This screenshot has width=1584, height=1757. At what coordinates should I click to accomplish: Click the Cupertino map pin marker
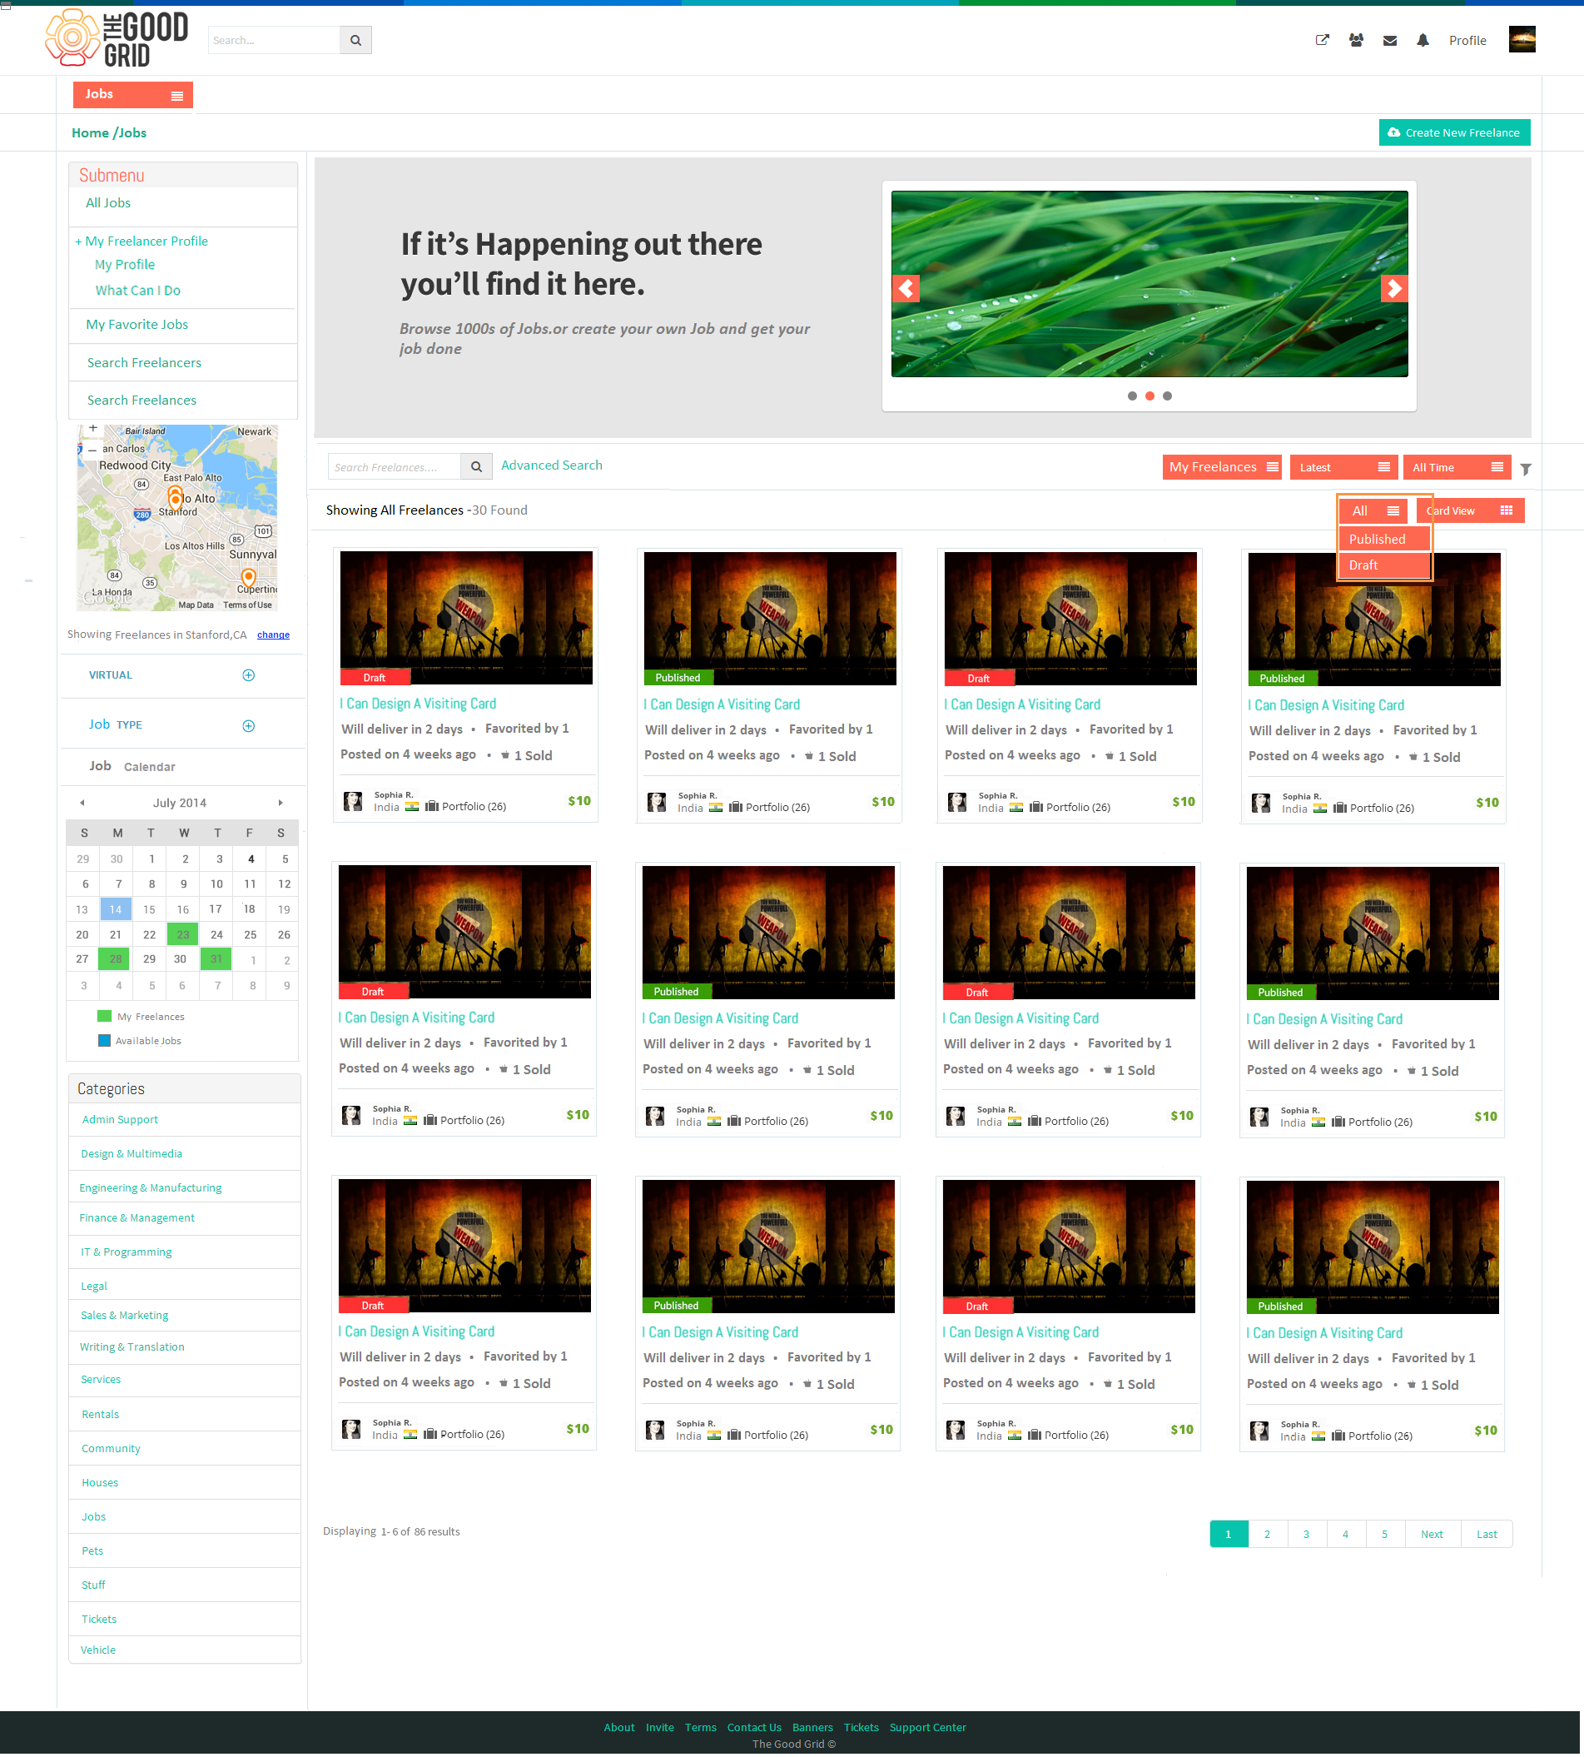(248, 577)
